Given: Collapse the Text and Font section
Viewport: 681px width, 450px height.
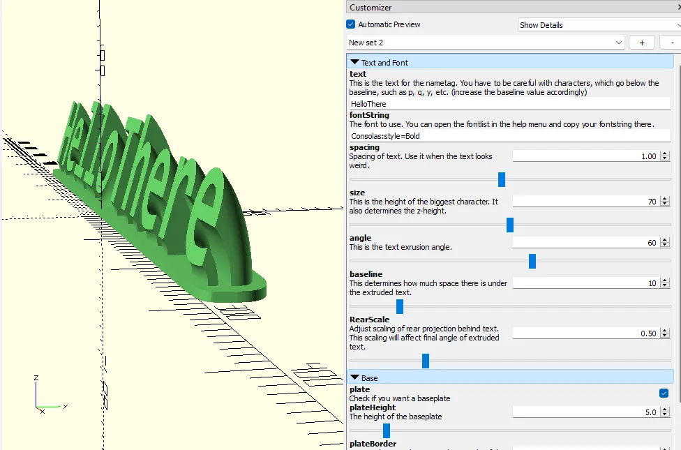Looking at the screenshot, I should (x=357, y=61).
